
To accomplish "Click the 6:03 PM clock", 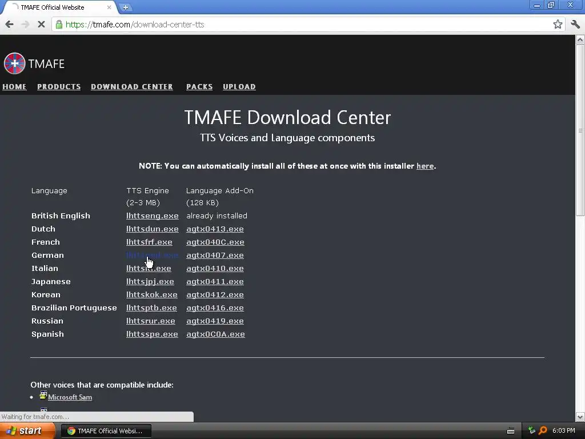I will [x=563, y=430].
